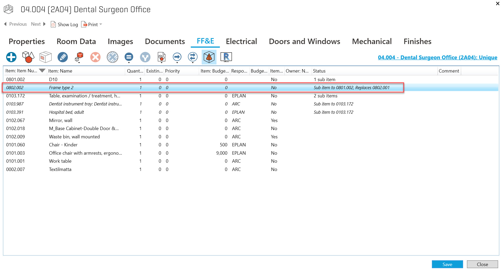502x272 pixels.
Task: Open the Room Data tab
Action: pyautogui.click(x=76, y=41)
